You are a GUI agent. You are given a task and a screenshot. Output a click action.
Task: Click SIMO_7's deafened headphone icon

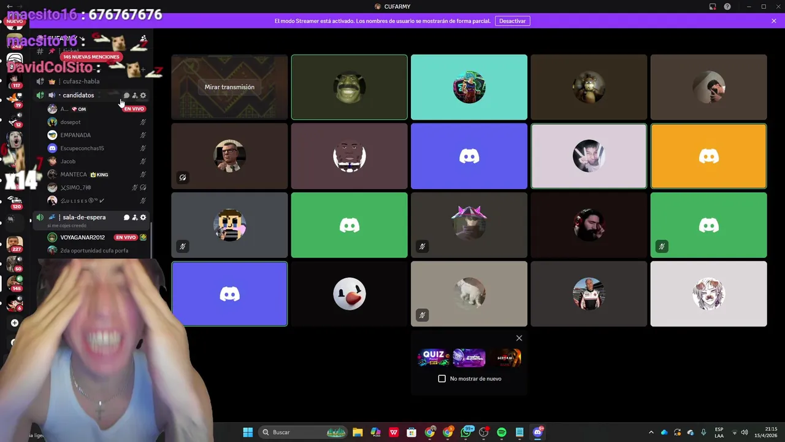point(143,187)
